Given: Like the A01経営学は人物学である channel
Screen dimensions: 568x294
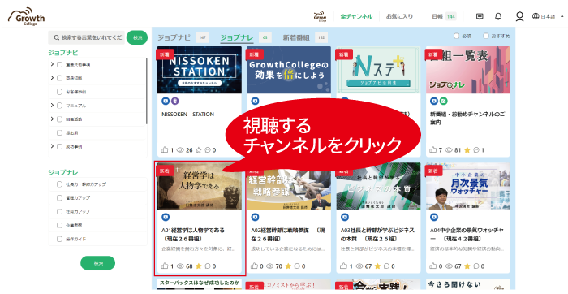Looking at the screenshot, I should [x=165, y=266].
